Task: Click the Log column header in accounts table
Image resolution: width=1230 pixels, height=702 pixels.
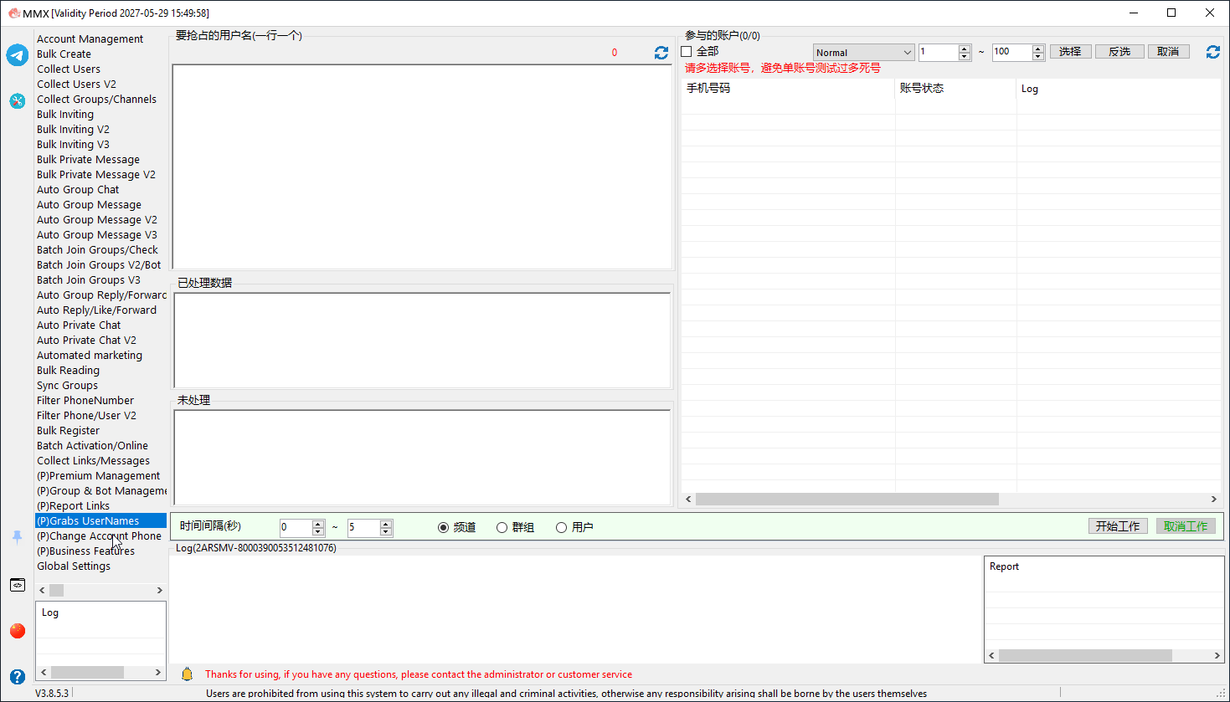Action: [x=1118, y=89]
